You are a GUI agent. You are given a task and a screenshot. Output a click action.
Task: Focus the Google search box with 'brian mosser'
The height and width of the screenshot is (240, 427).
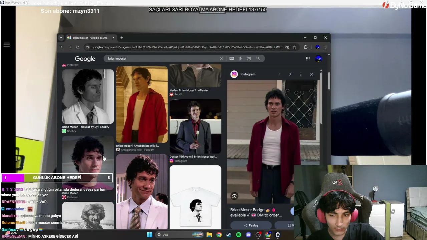coord(162,59)
